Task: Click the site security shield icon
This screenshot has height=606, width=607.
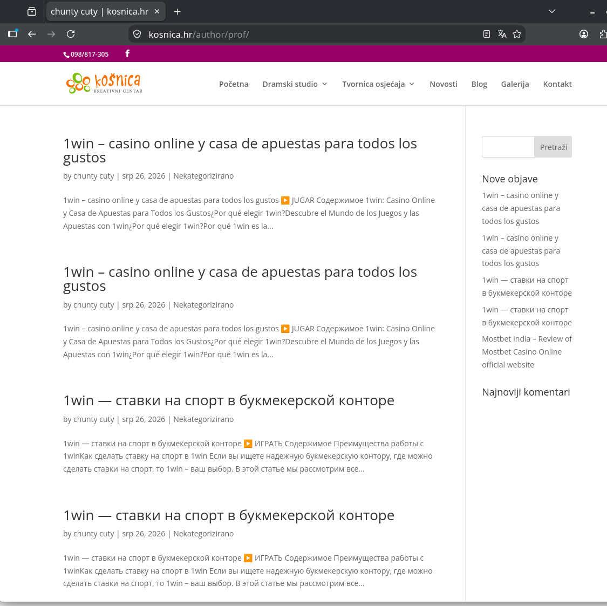Action: [x=137, y=34]
